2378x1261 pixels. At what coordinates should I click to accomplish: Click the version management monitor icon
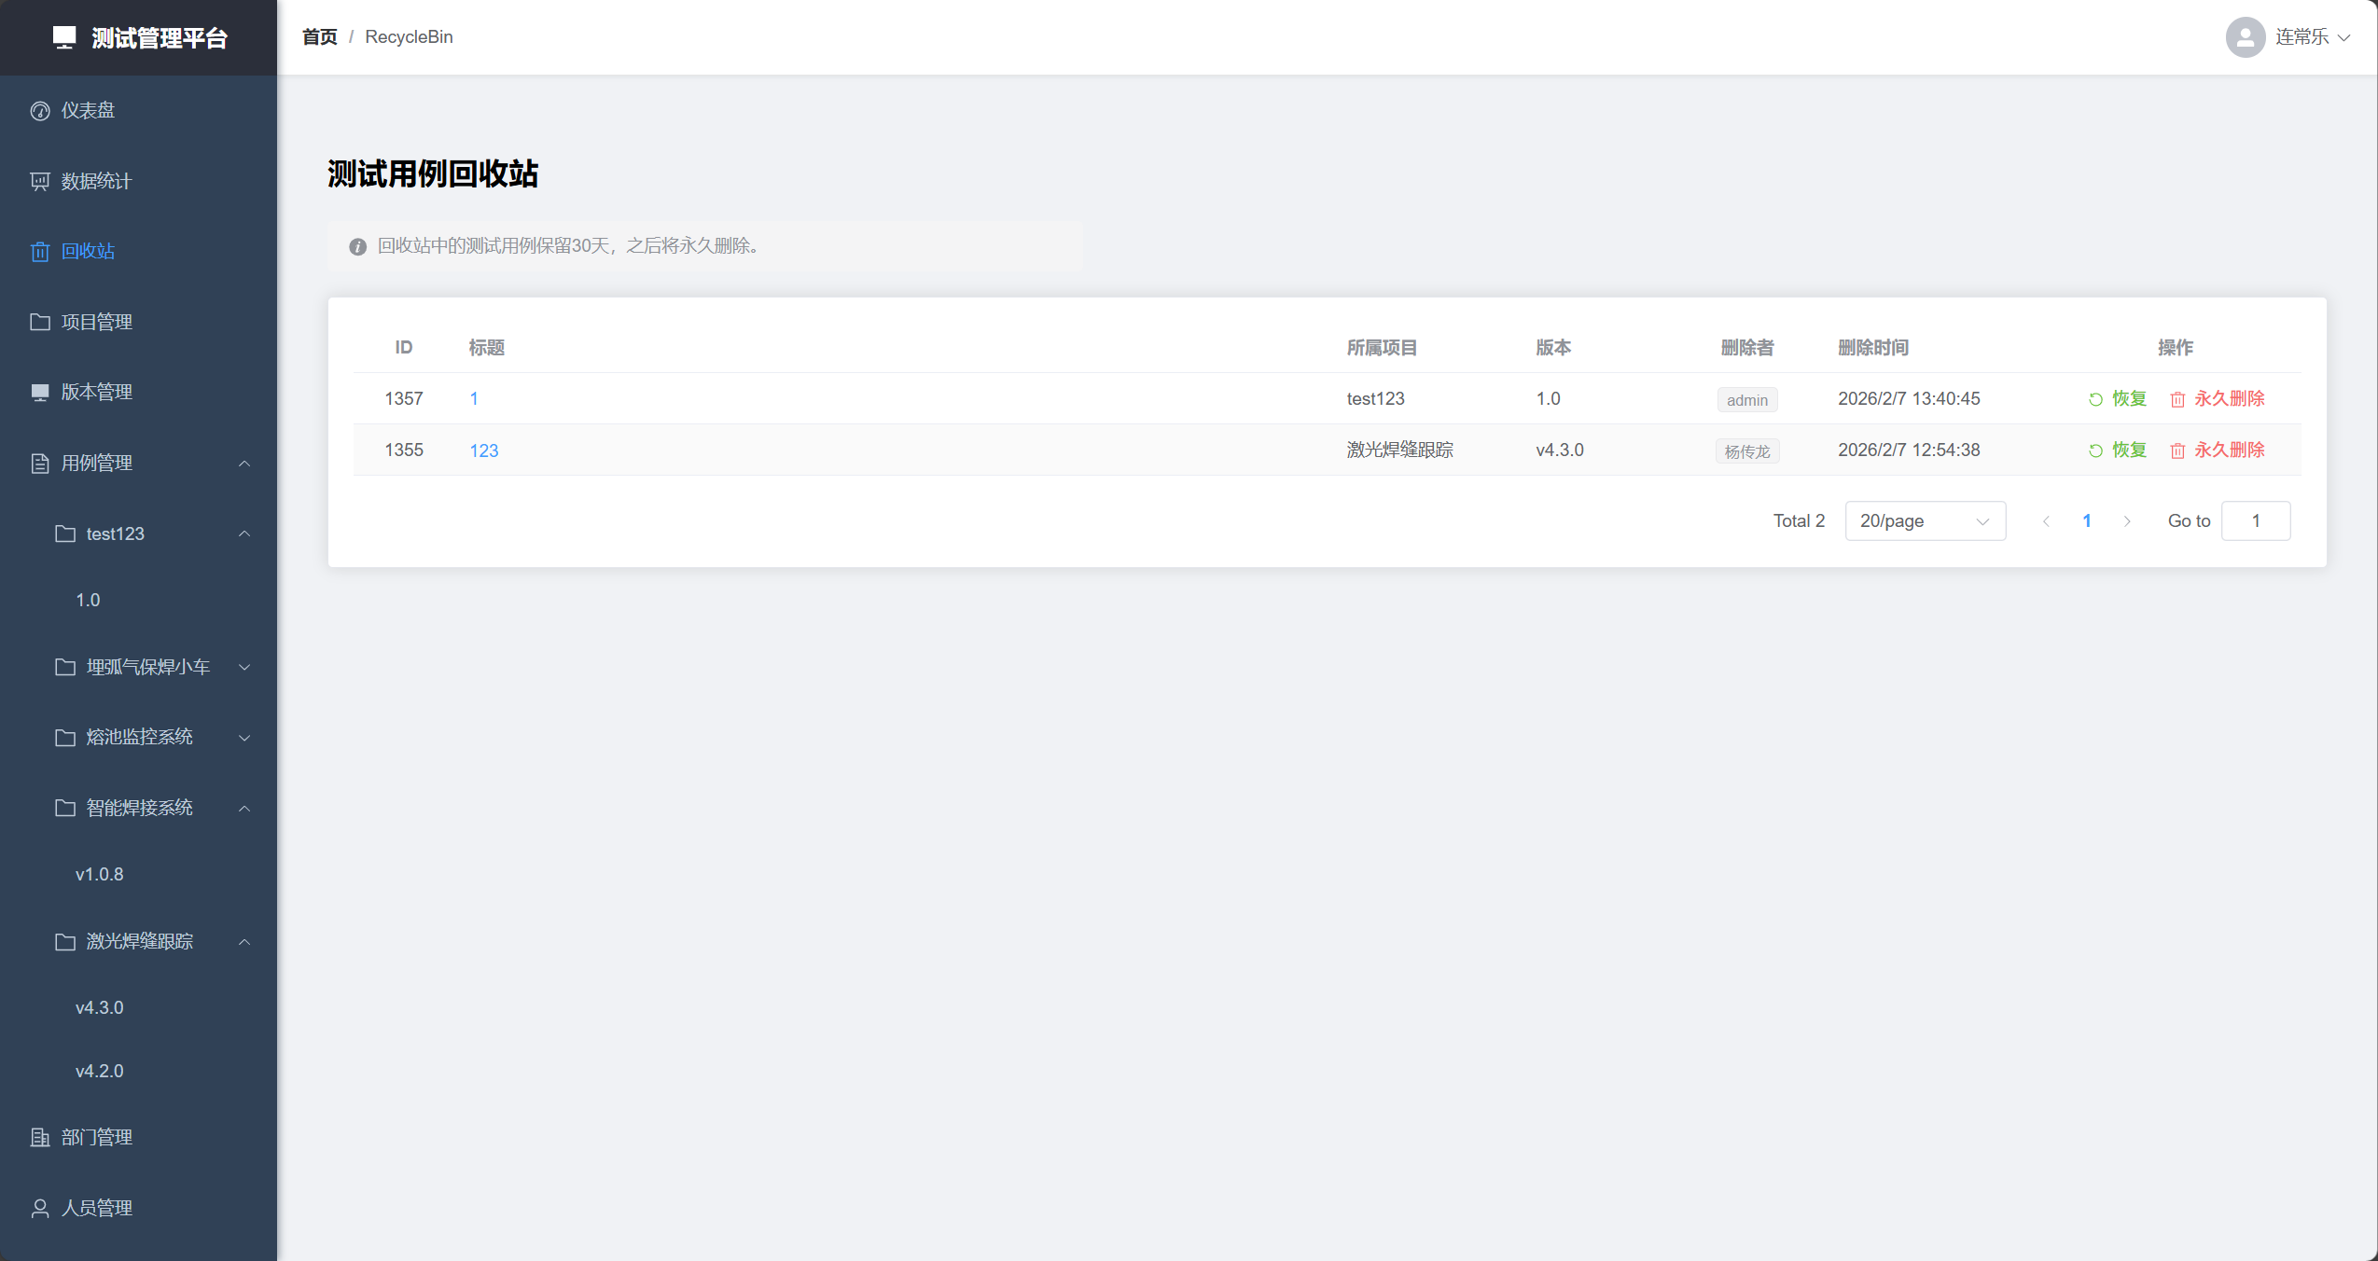tap(40, 393)
